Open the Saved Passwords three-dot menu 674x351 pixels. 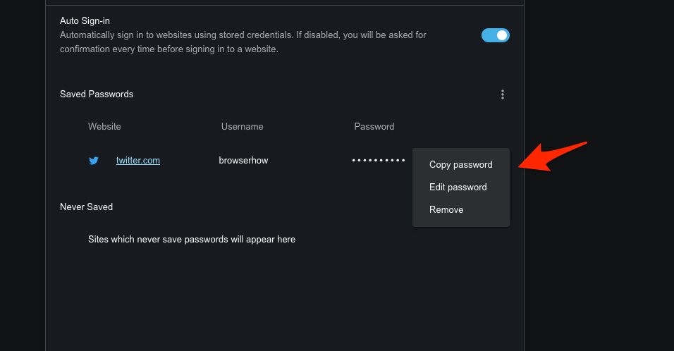(x=503, y=94)
